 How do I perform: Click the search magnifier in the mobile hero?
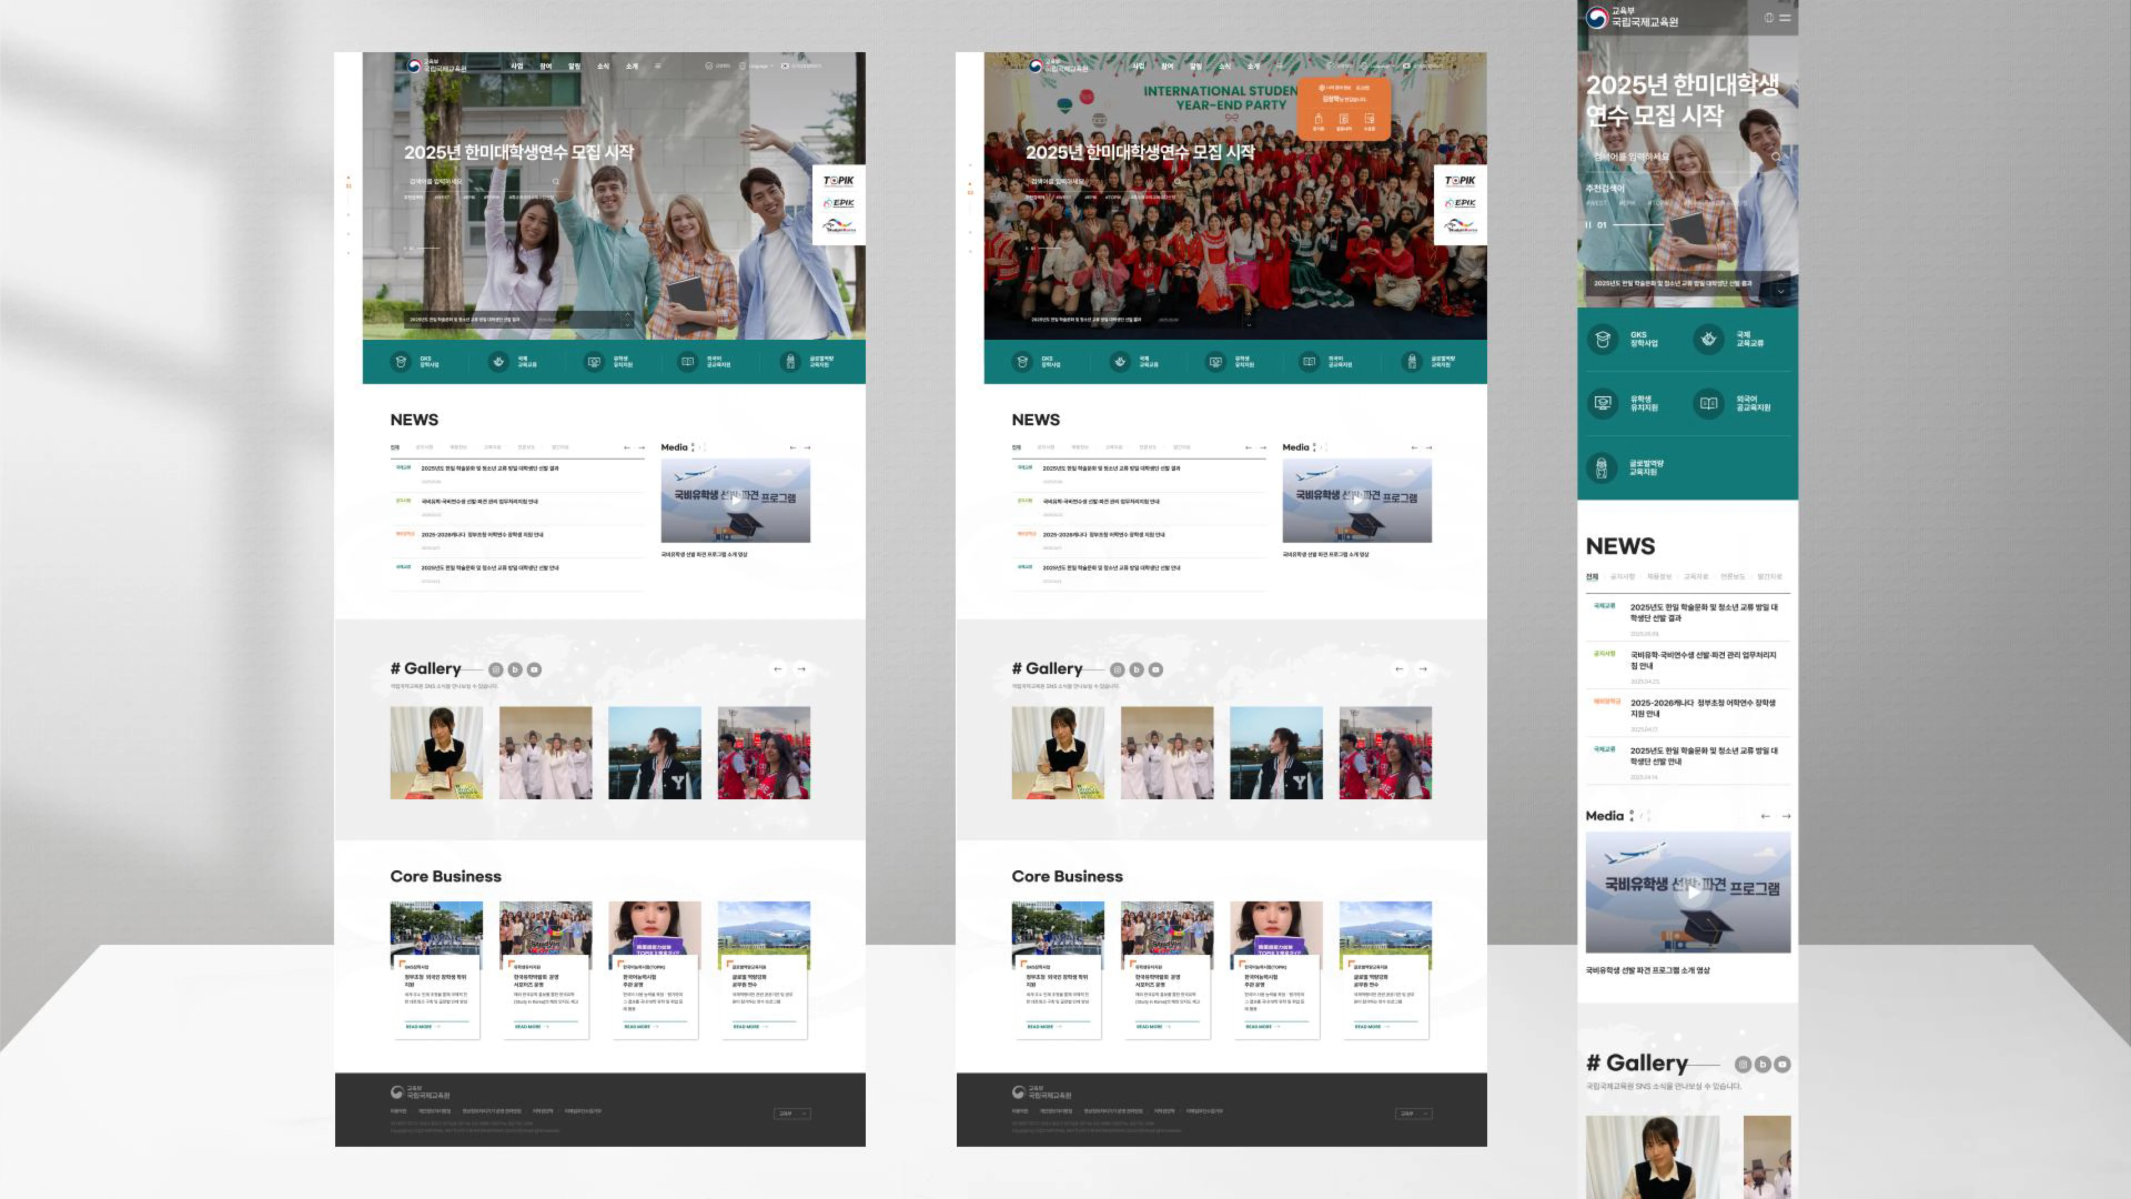click(x=1776, y=157)
